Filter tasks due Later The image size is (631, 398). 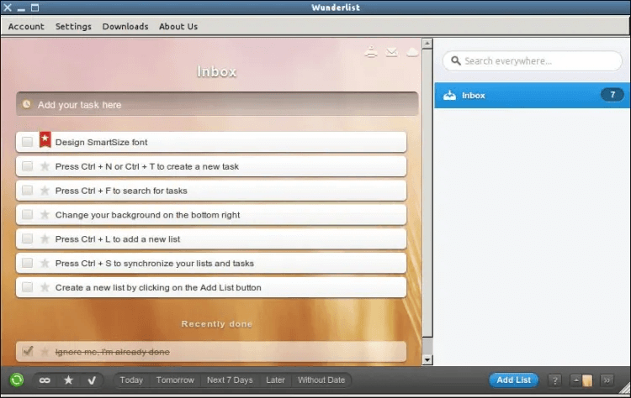[x=275, y=380]
